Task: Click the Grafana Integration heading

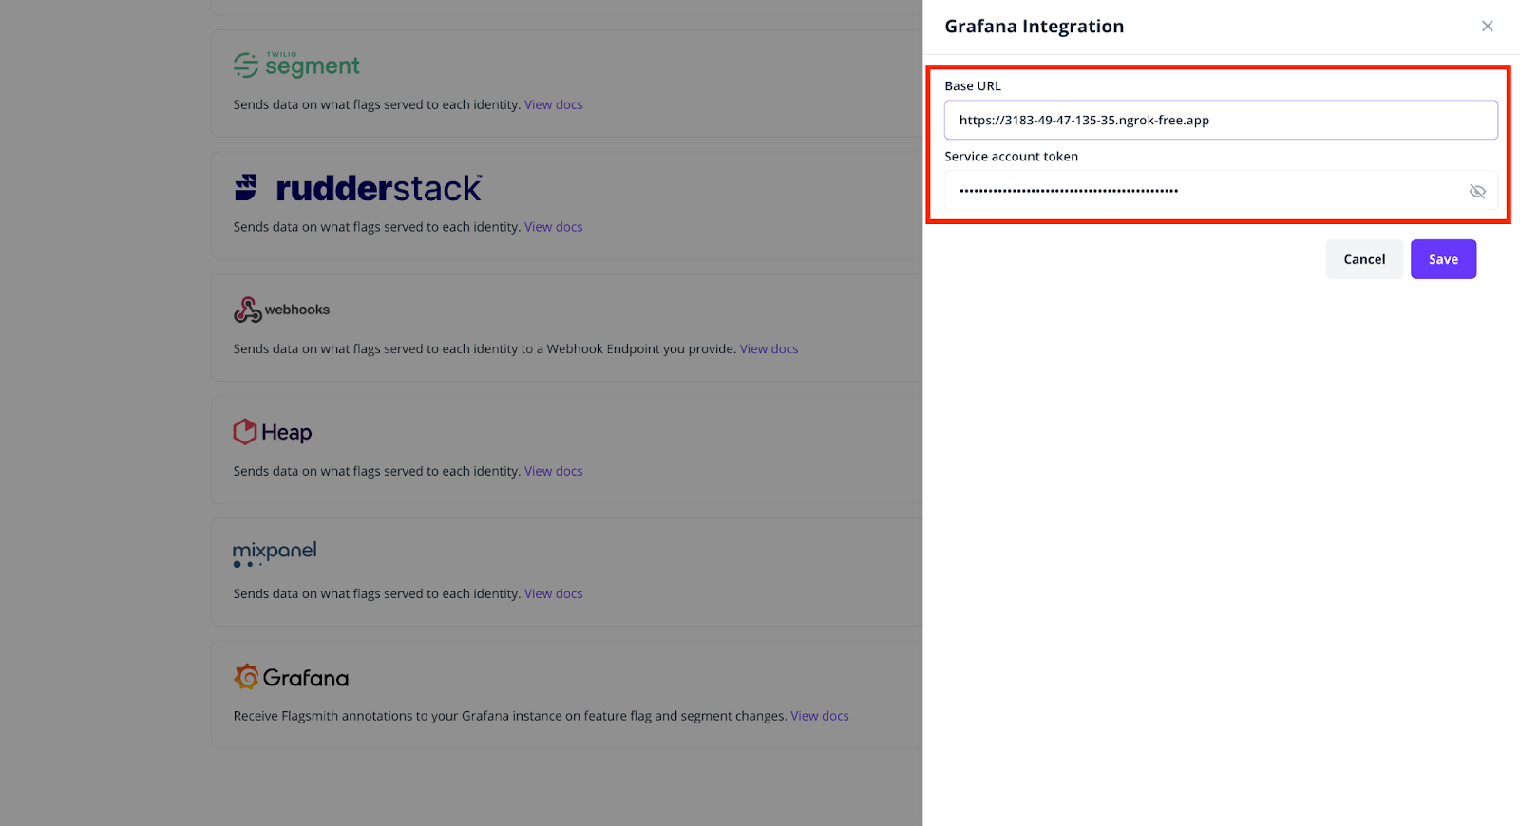Action: 1034,27
